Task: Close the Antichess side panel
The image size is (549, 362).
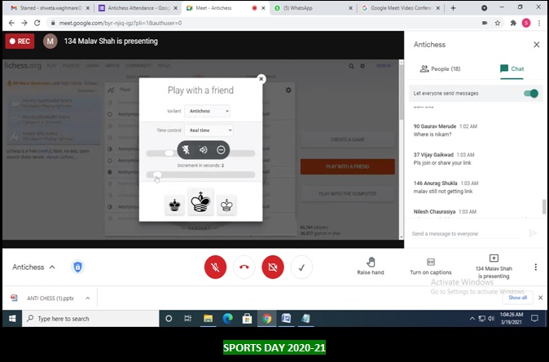Action: (x=537, y=45)
